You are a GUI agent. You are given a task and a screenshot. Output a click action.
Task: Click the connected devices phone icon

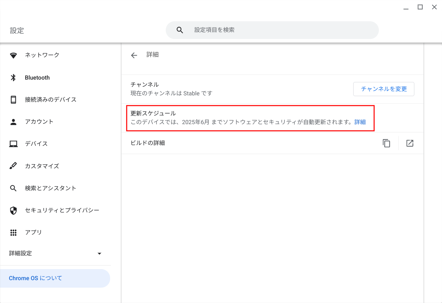13,100
